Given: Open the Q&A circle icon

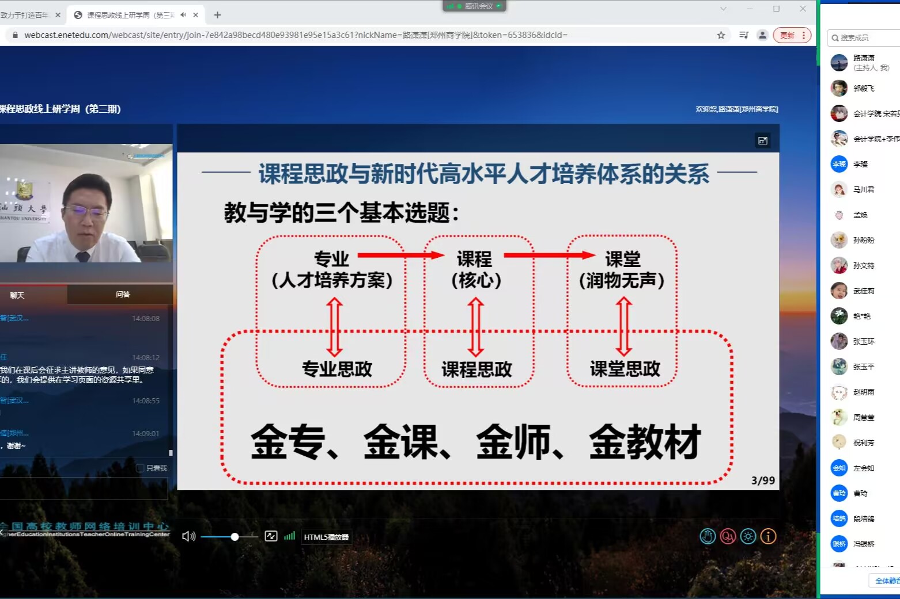Looking at the screenshot, I should [x=728, y=536].
